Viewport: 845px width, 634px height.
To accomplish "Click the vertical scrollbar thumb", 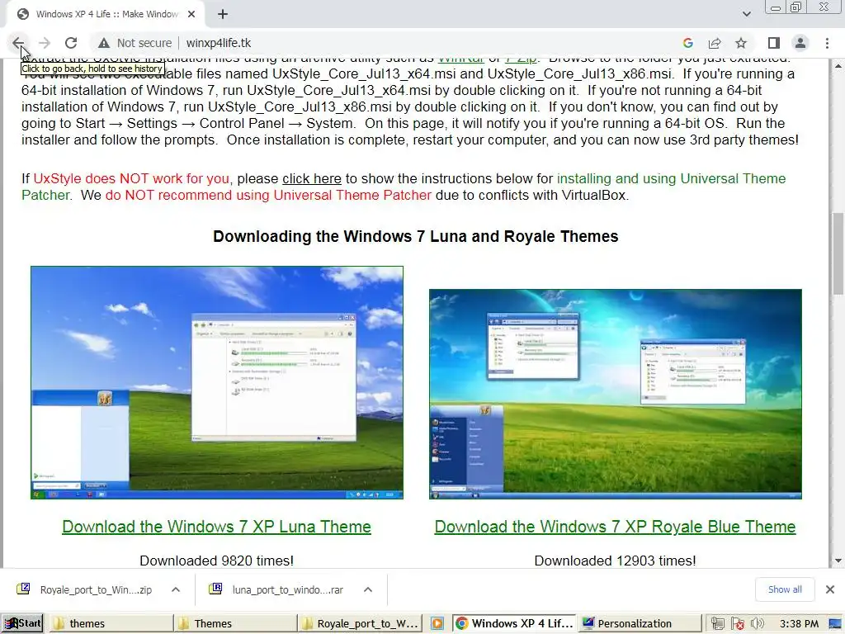I will coord(838,253).
